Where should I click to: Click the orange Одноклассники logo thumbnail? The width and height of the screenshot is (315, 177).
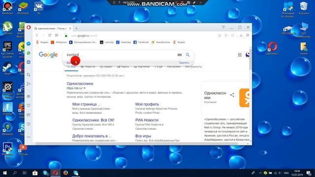tap(244, 98)
